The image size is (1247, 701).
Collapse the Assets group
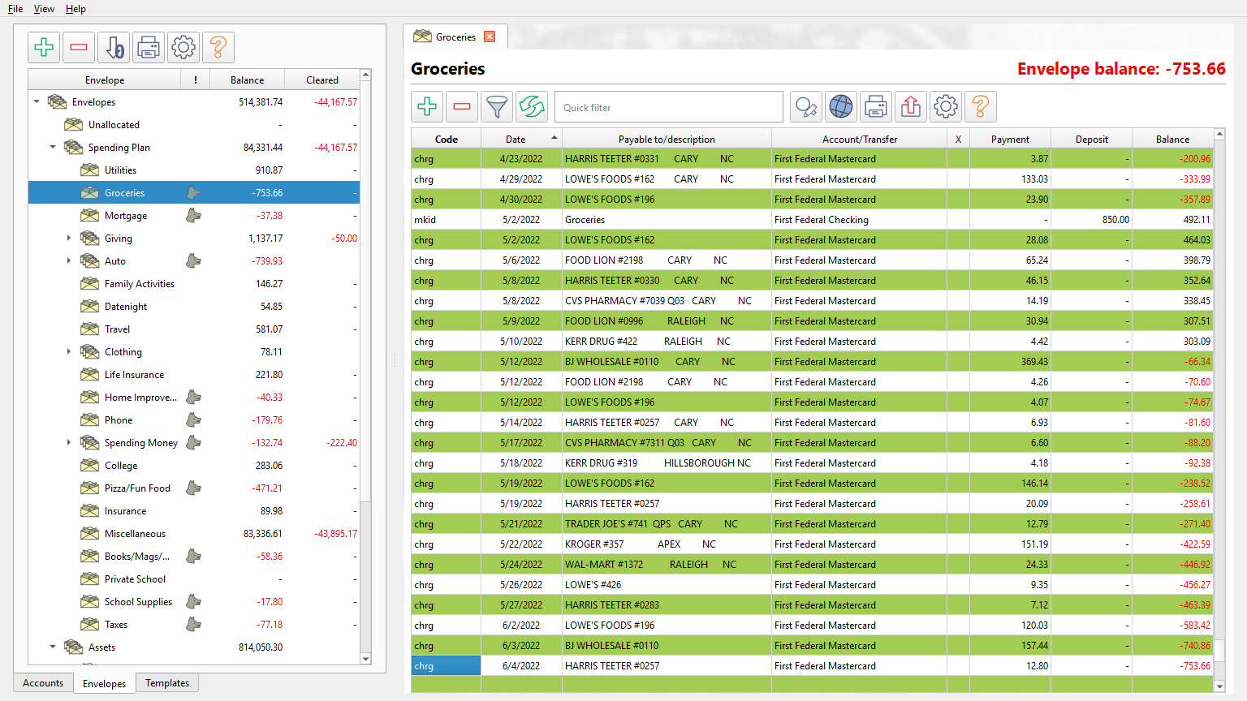pos(53,647)
